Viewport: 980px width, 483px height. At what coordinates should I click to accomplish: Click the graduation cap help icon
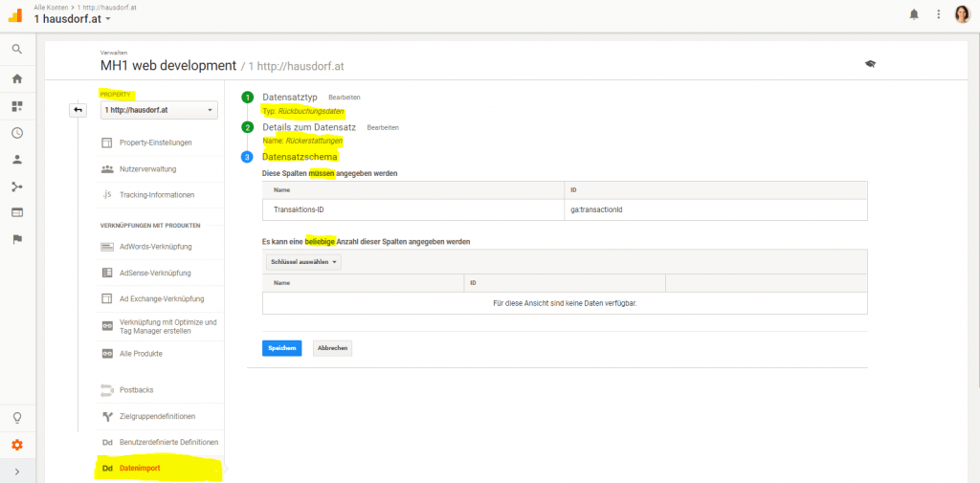click(870, 64)
